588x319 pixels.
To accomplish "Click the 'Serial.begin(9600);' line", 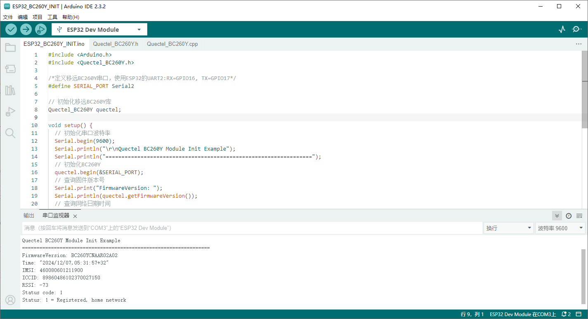I will [85, 141].
